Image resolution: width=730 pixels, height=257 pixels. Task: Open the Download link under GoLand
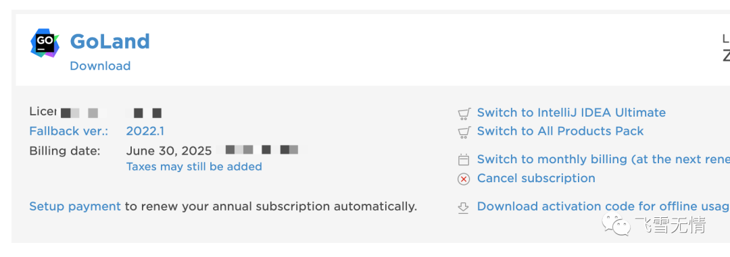coord(100,66)
